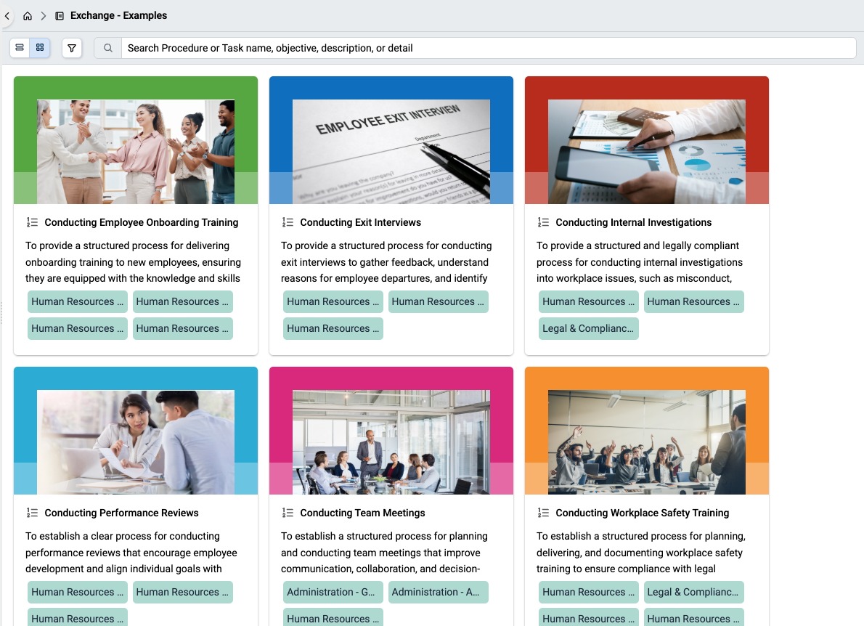This screenshot has width=864, height=626.
Task: Select the Administration - G... tag
Action: click(x=333, y=592)
